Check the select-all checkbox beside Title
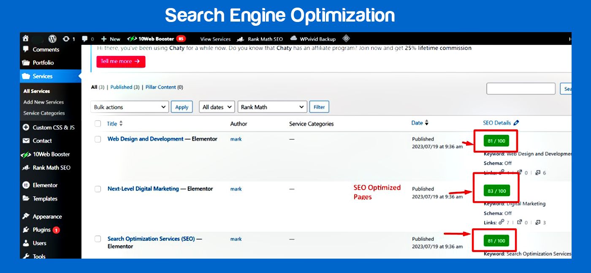591x273 pixels. 98,123
